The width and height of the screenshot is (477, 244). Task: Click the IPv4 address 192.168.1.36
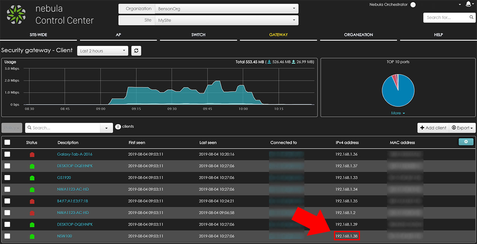point(347,154)
